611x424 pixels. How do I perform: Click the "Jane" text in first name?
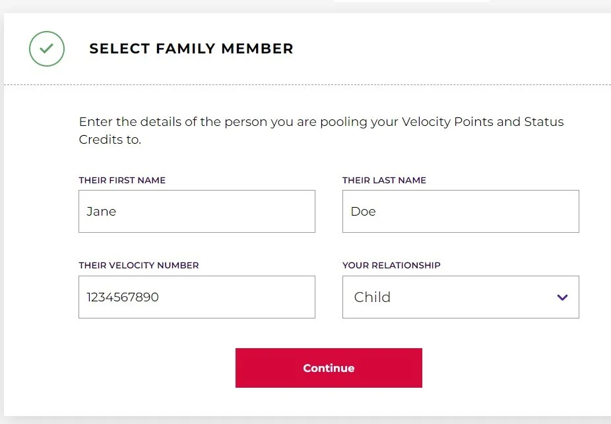[x=102, y=212]
